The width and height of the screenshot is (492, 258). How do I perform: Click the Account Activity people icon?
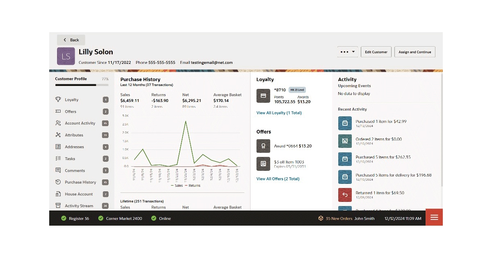pyautogui.click(x=59, y=123)
